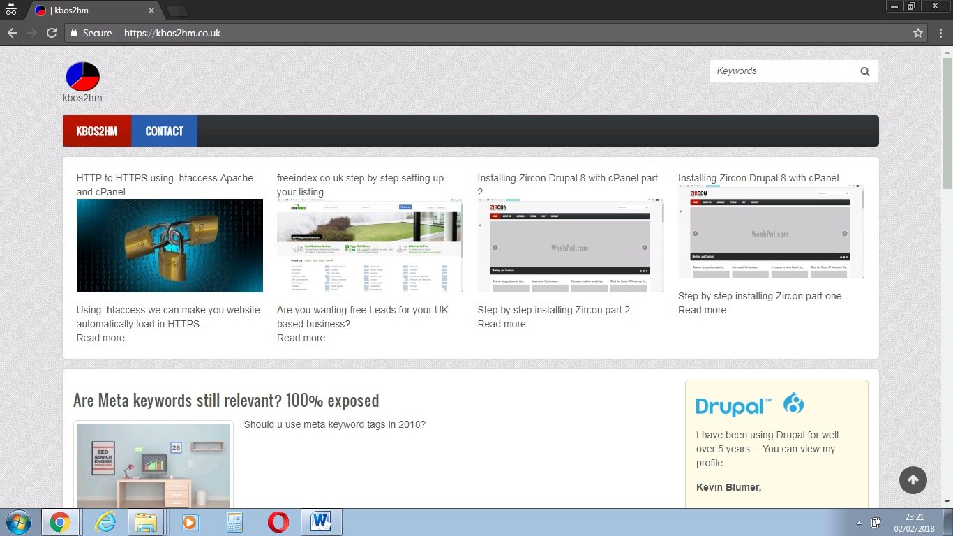
Task: Open Internet Explorer from the taskbar
Action: [x=105, y=522]
